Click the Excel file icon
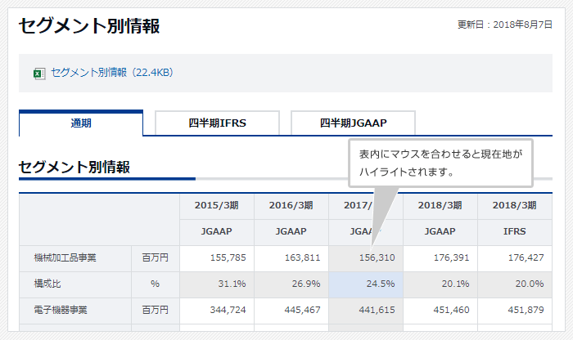 click(x=38, y=73)
